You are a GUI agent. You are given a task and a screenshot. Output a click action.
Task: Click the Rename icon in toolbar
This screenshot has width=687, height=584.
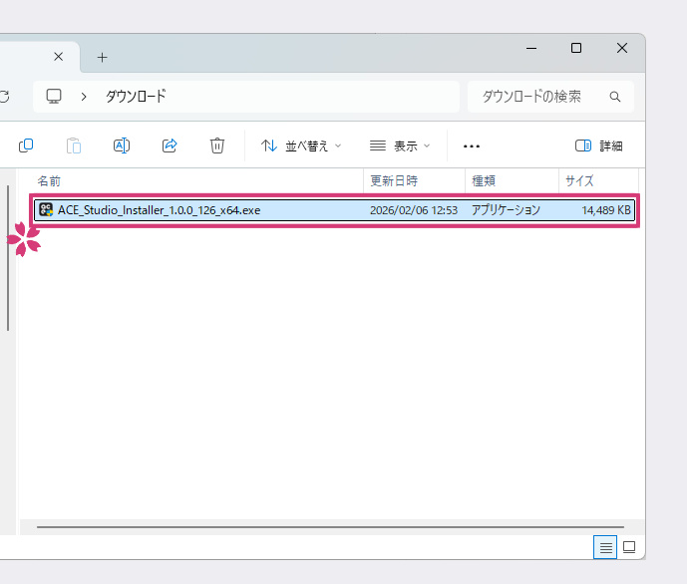[122, 146]
